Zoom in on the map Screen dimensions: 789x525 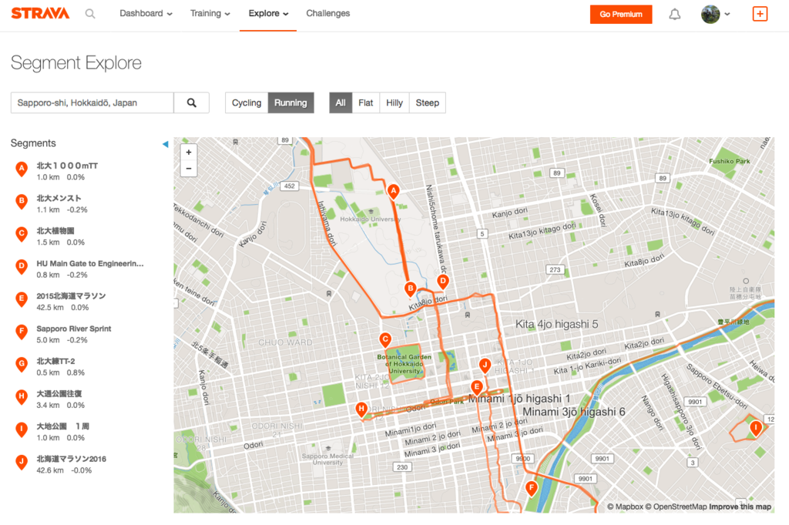click(189, 152)
